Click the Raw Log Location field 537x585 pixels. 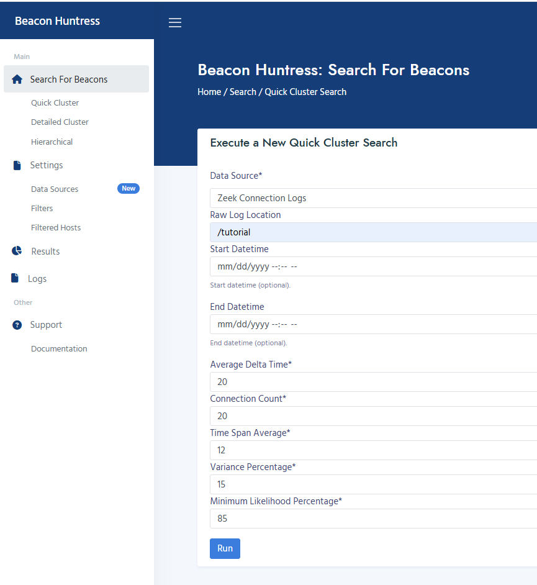pos(373,232)
